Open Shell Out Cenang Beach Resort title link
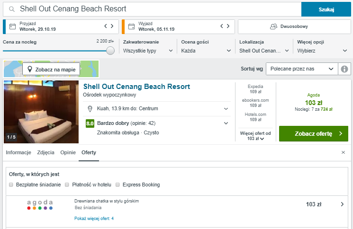This screenshot has width=353, height=229. (x=136, y=87)
